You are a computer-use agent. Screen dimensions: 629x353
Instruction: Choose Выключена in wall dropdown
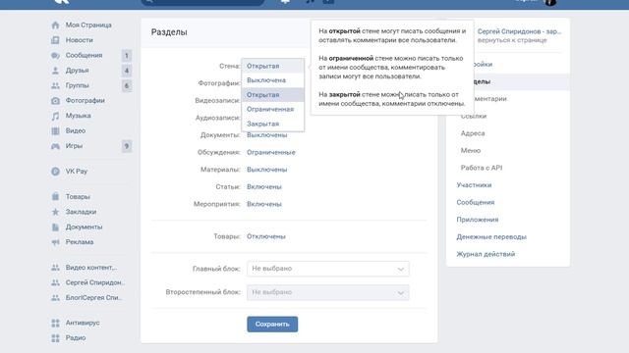(273, 80)
